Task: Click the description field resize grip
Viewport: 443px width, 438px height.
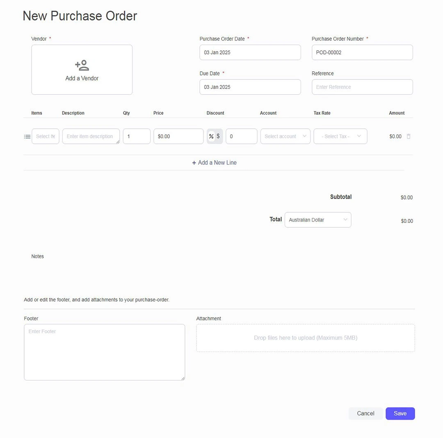Action: pos(118,142)
